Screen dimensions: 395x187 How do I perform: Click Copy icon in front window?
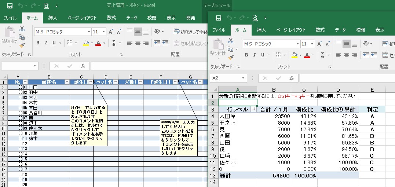pyautogui.click(x=230, y=49)
